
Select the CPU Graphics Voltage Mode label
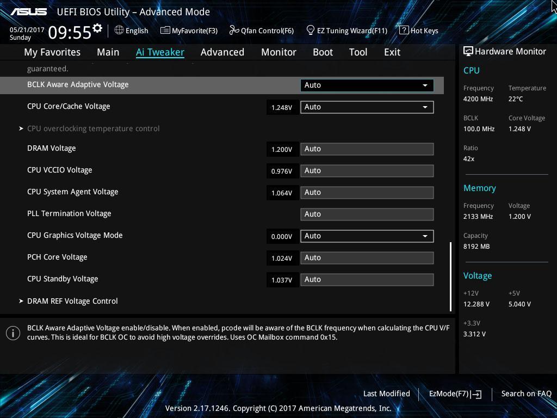tap(75, 235)
